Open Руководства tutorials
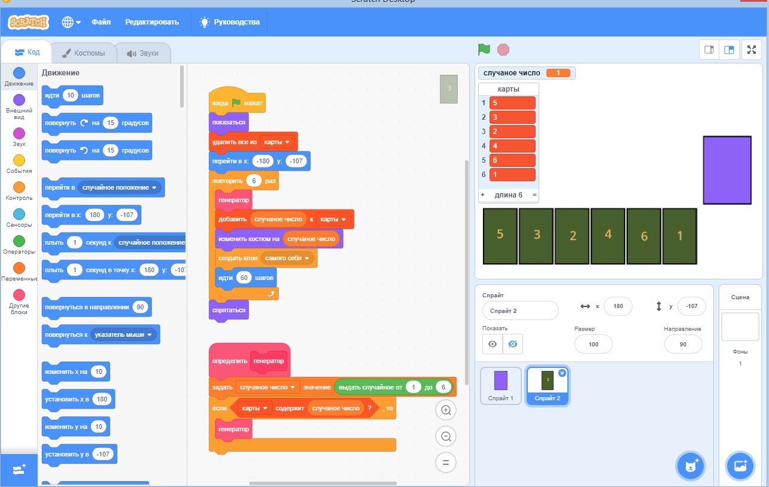 (x=230, y=22)
